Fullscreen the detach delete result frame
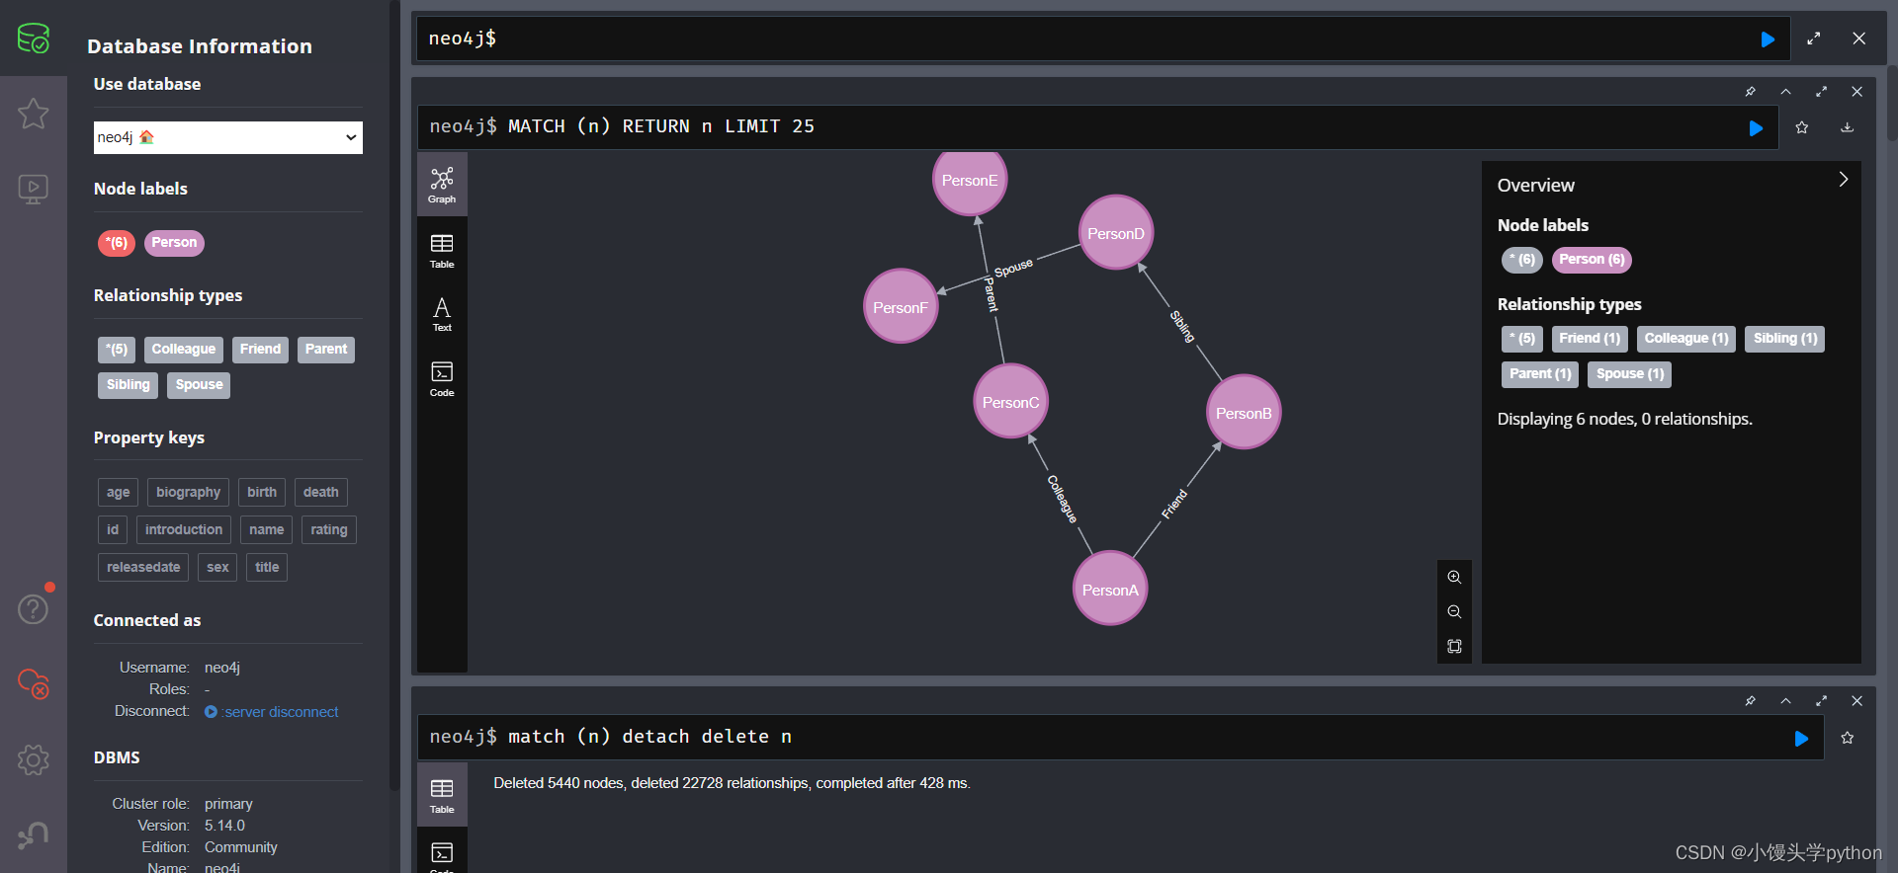 [1821, 701]
